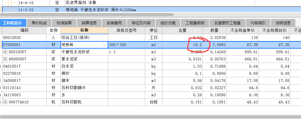Select code cell 00010020

[x=24, y=38]
